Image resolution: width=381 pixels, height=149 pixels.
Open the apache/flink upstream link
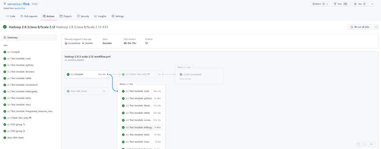click(x=20, y=8)
